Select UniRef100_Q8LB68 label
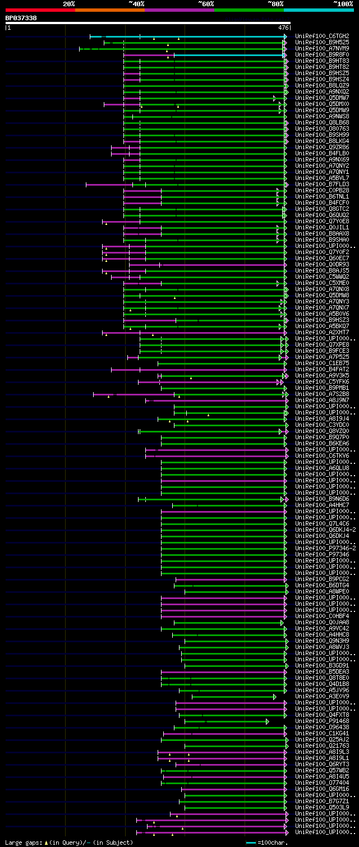359x847 pixels. [322, 122]
